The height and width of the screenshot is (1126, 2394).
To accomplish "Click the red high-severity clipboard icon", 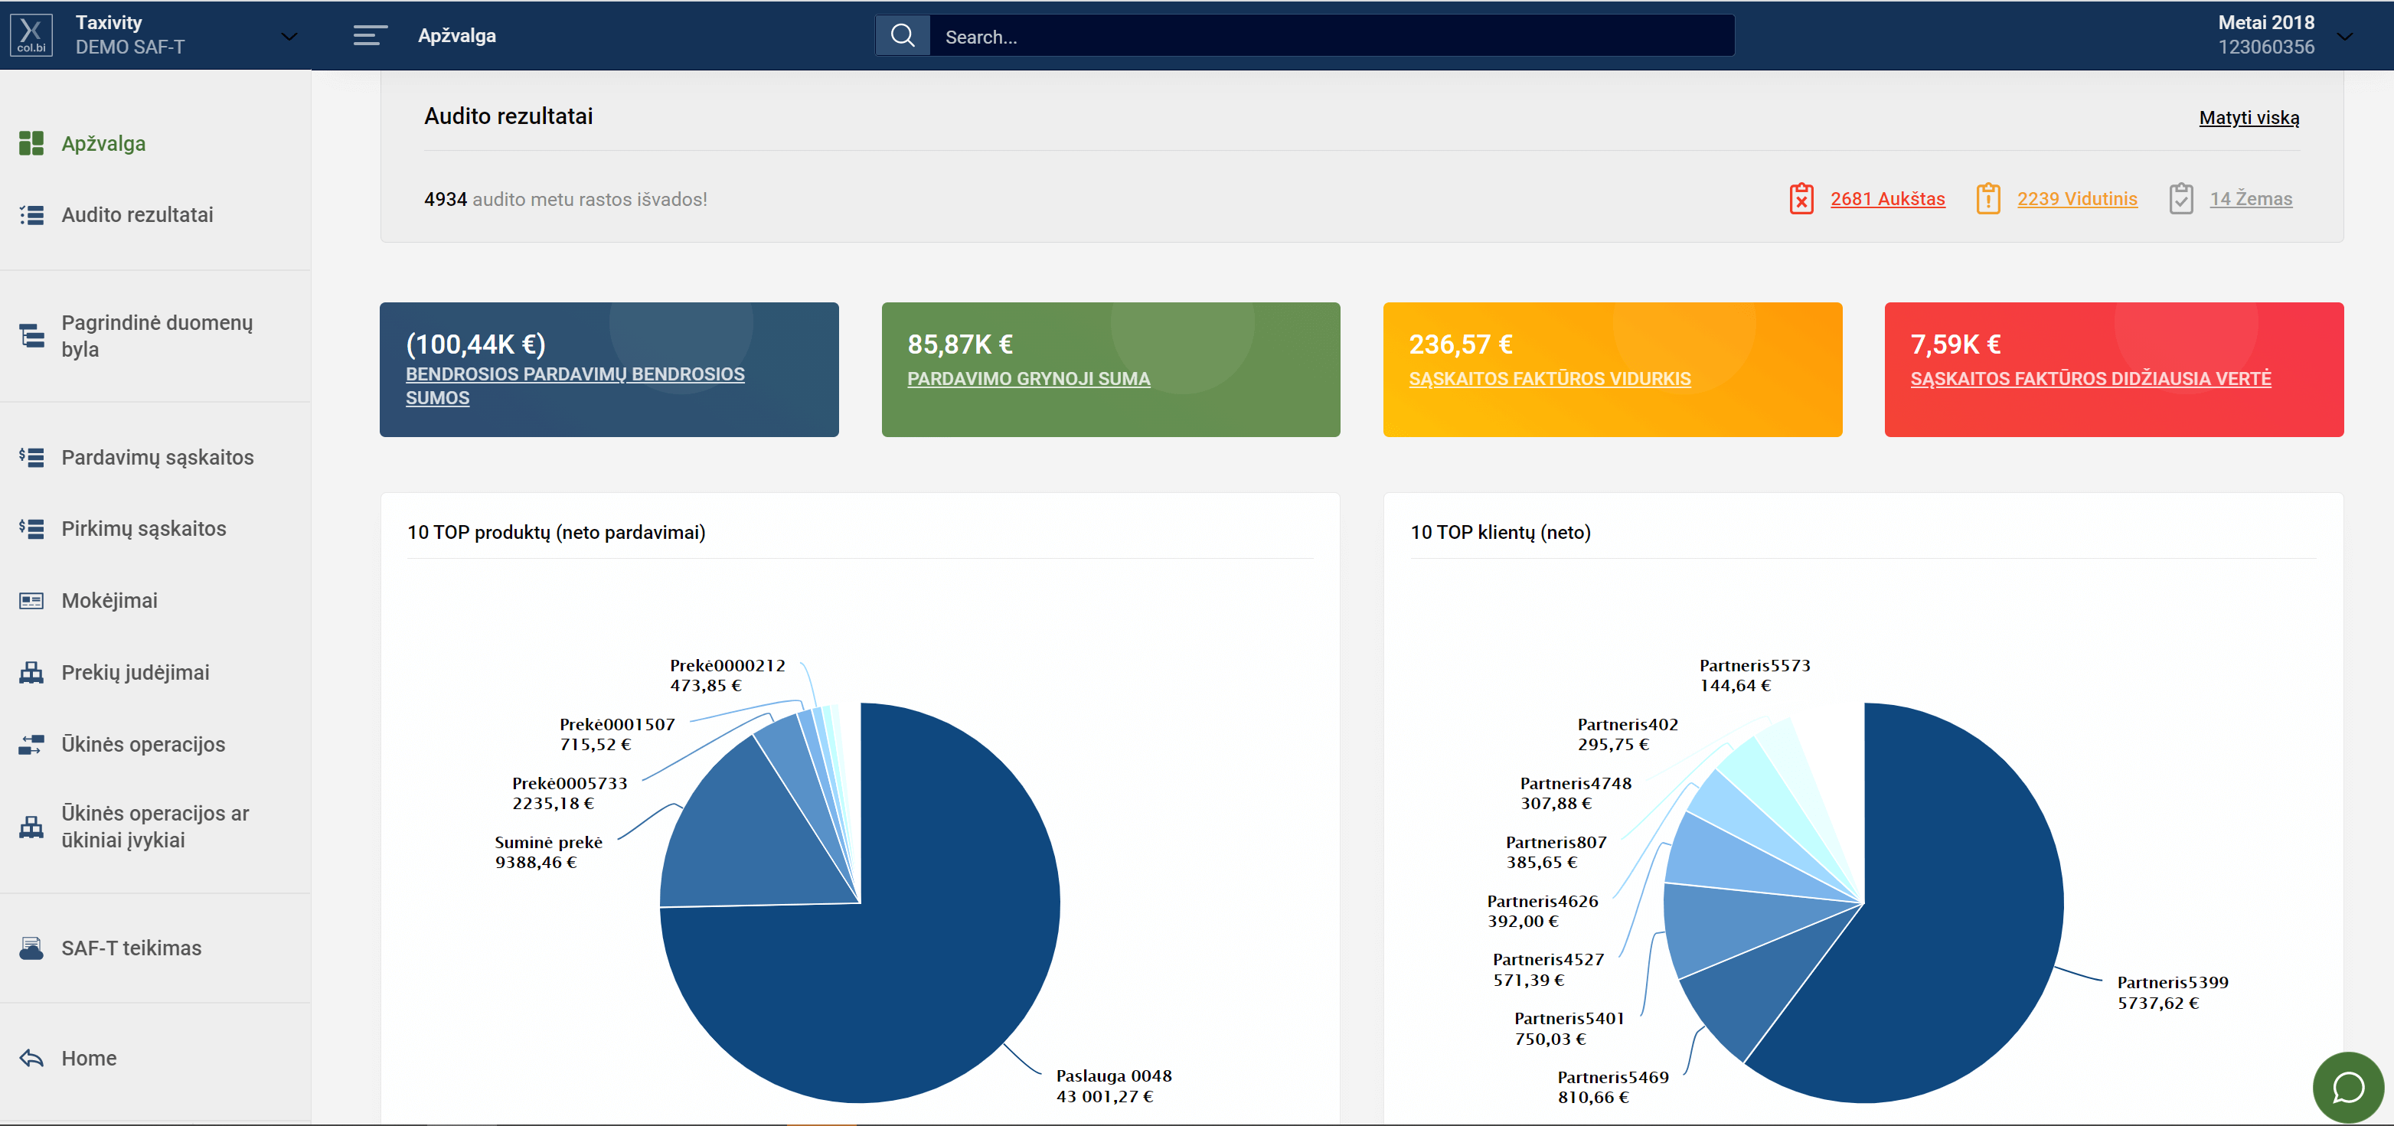I will [1801, 199].
